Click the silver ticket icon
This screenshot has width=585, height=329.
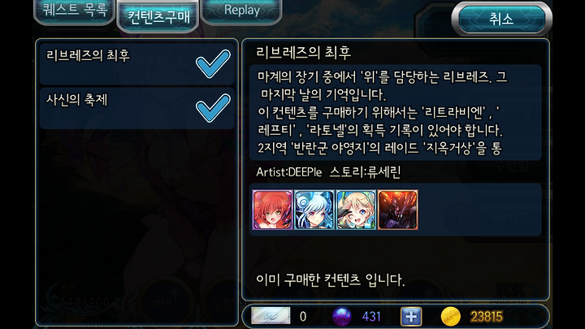point(271,316)
